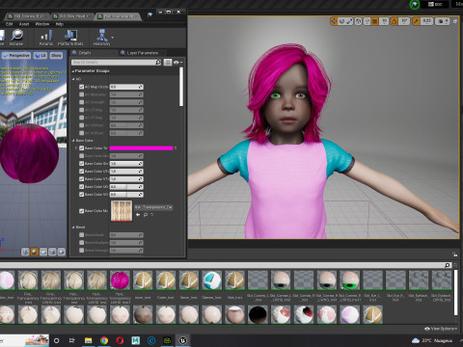
Task: Collapse the AO parameter group
Action: tap(73, 79)
